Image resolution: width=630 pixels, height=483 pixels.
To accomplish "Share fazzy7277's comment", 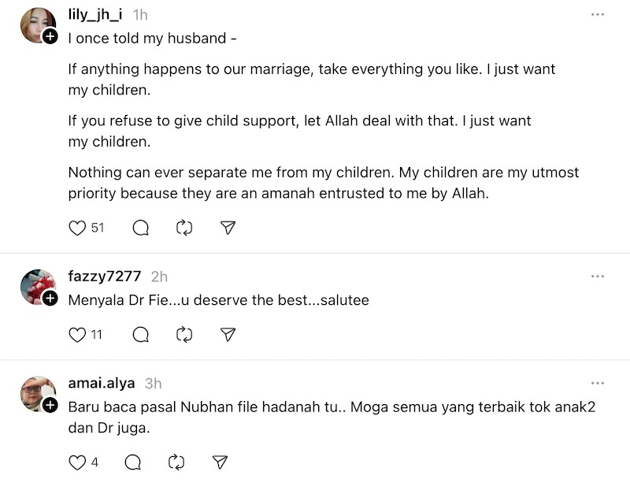I will click(228, 335).
